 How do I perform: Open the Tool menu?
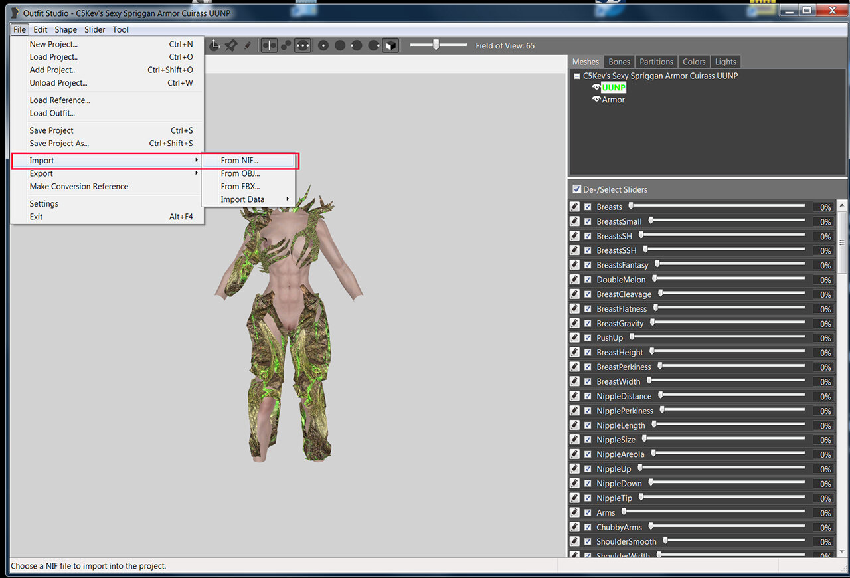(x=121, y=29)
